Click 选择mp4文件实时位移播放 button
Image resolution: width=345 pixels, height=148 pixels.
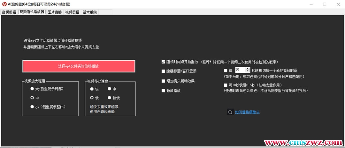[x=79, y=66]
